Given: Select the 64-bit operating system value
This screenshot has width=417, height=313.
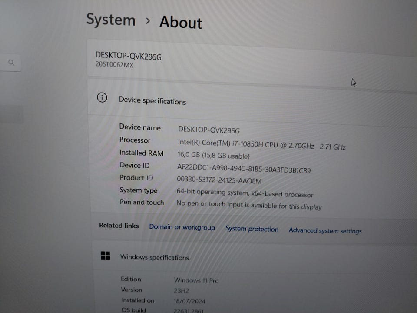Looking at the screenshot, I should [245, 193].
